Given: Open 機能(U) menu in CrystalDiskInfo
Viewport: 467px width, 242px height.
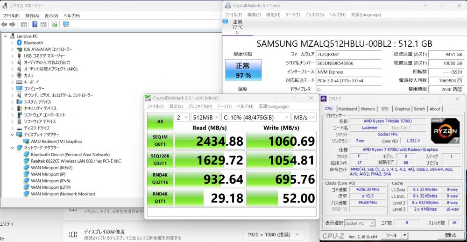Looking at the screenshot, I should [x=273, y=14].
